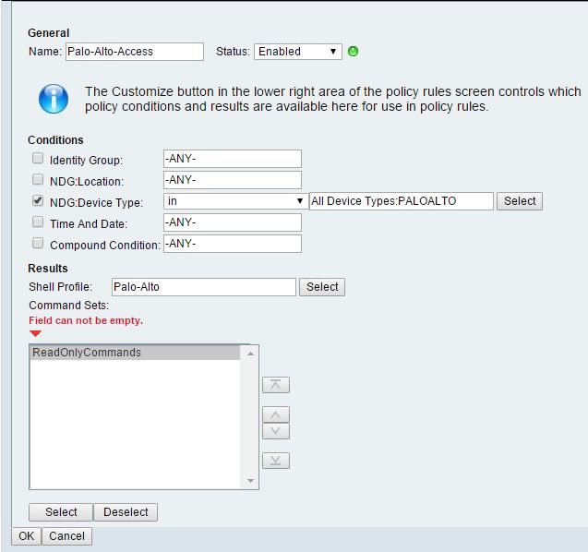This screenshot has width=588, height=552.
Task: Click Select next to Shell Profile
Action: click(x=322, y=287)
